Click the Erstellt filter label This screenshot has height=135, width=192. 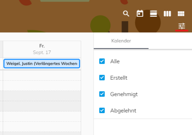pos(119,78)
